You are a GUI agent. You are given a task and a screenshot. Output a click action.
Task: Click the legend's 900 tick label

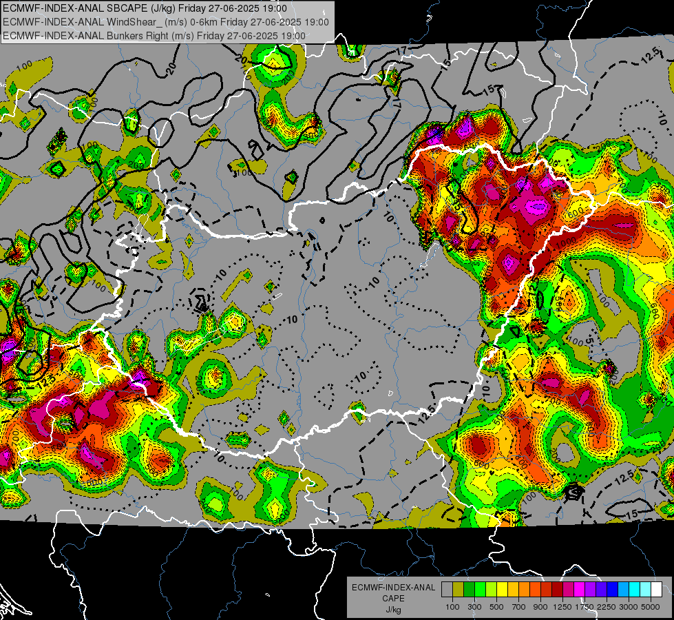click(x=540, y=607)
